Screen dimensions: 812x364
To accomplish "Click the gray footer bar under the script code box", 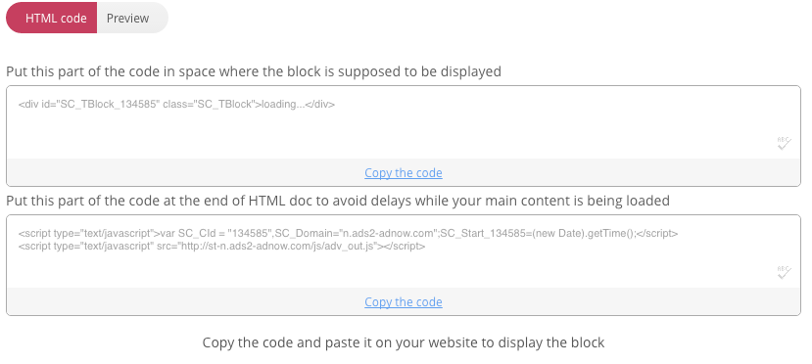I will pyautogui.click(x=404, y=301).
